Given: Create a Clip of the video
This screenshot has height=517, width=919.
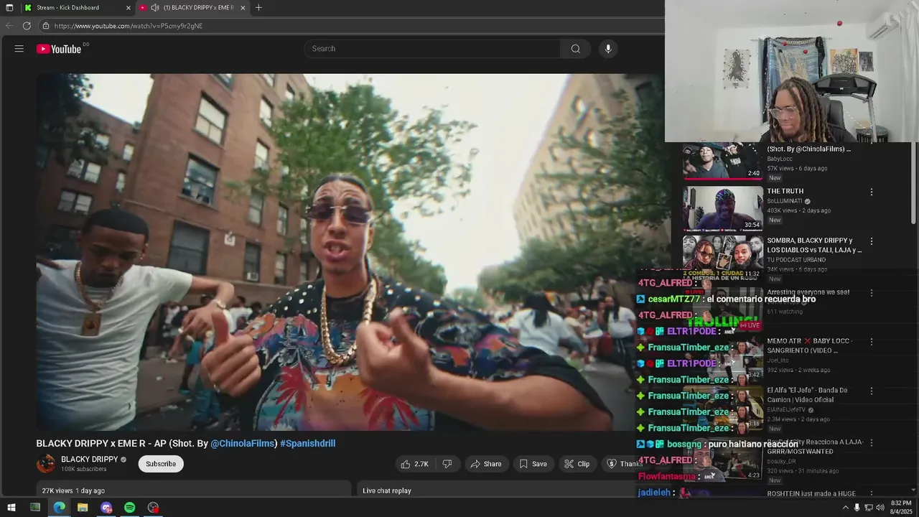Looking at the screenshot, I should coord(577,464).
